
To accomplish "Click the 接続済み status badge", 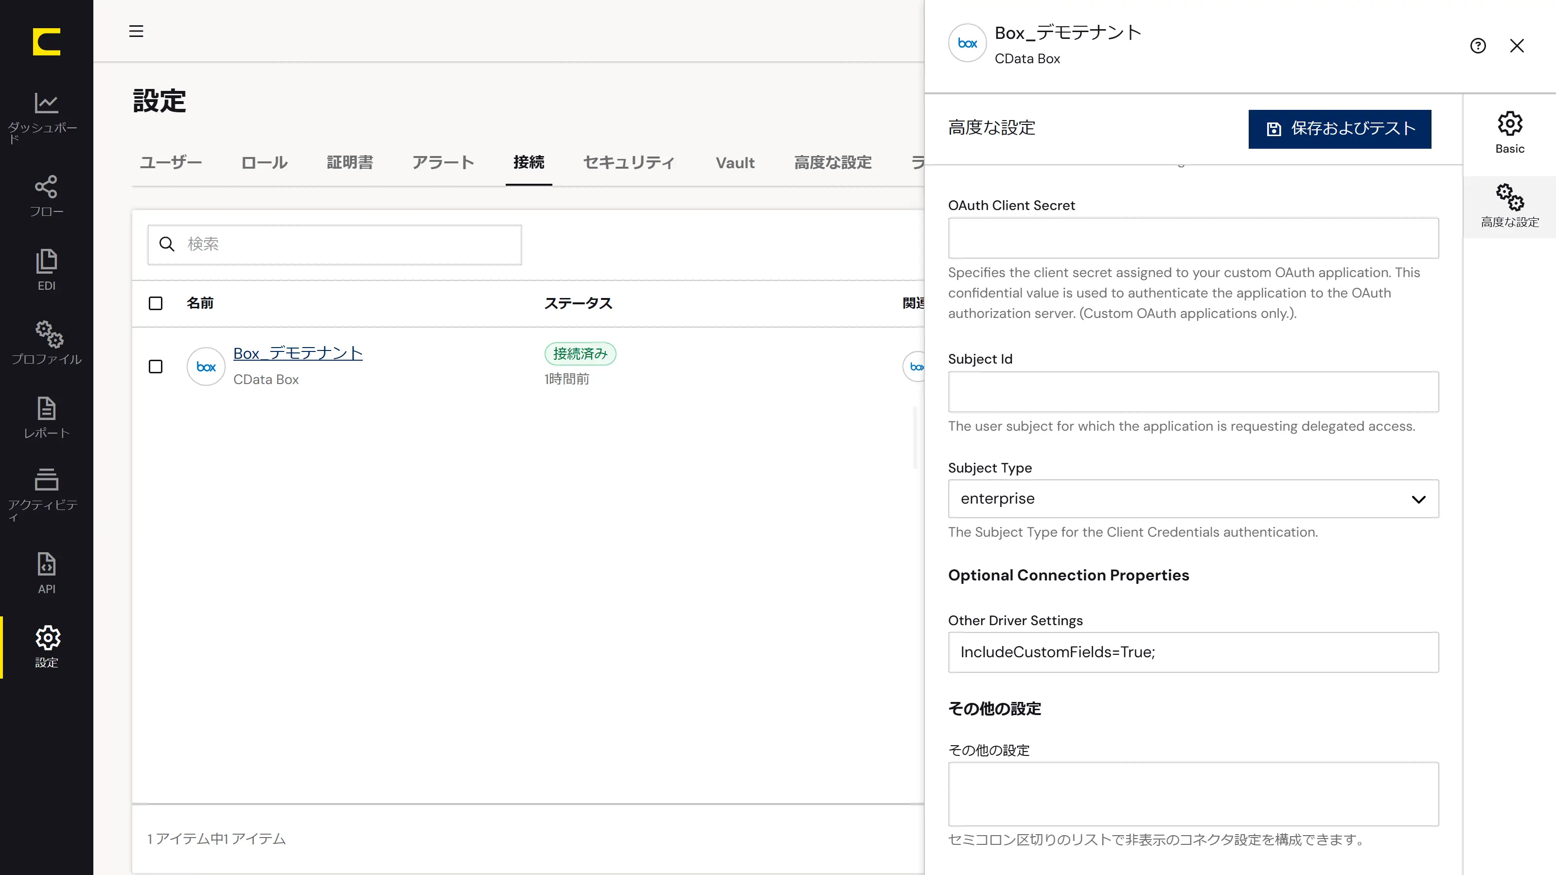I will pyautogui.click(x=580, y=354).
